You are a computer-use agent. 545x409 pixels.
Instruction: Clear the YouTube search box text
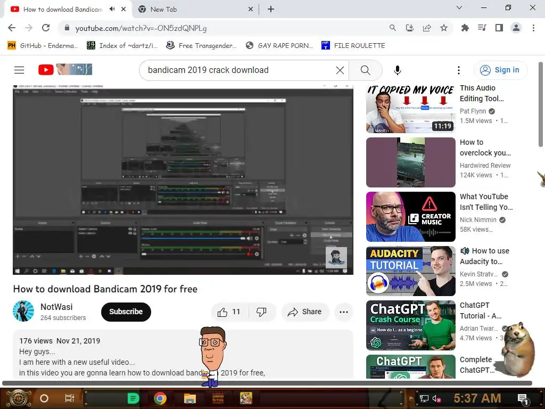click(x=340, y=70)
